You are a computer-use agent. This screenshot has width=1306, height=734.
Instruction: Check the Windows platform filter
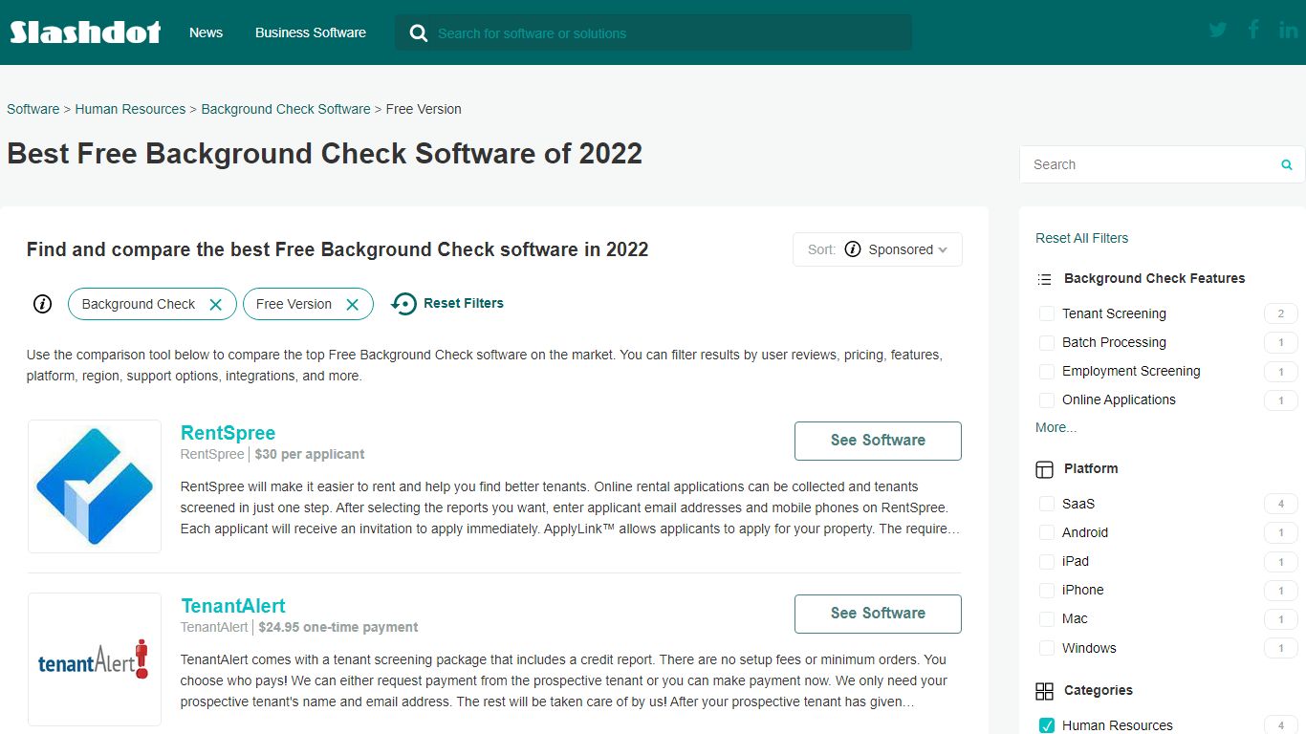point(1047,648)
